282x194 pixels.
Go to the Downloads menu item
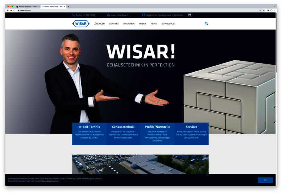pyautogui.click(x=168, y=23)
